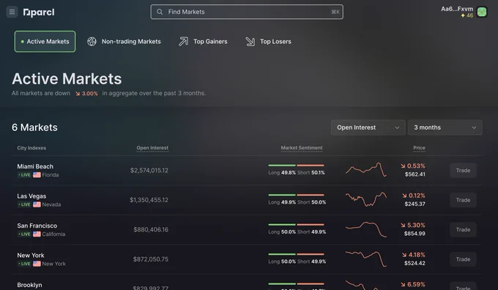Expand the 3 months period dropdown
Image resolution: width=498 pixels, height=290 pixels.
click(445, 127)
